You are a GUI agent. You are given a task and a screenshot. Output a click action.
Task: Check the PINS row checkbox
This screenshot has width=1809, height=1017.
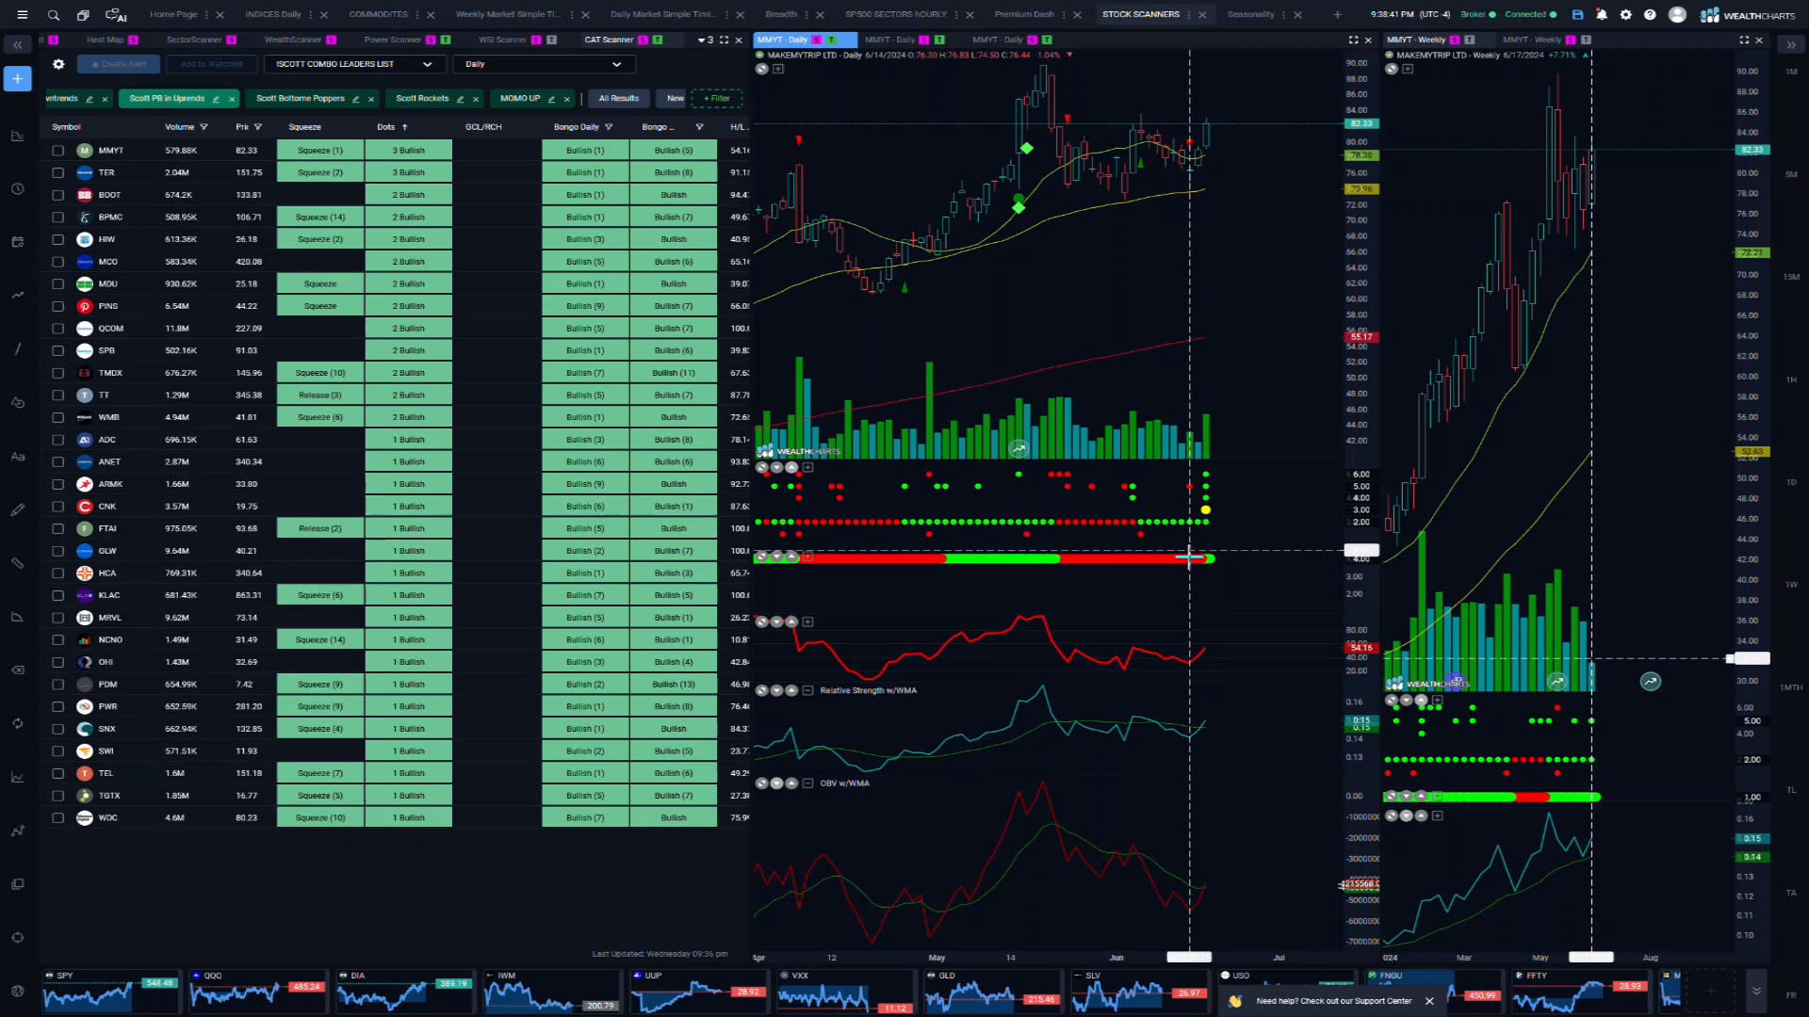pyautogui.click(x=58, y=306)
